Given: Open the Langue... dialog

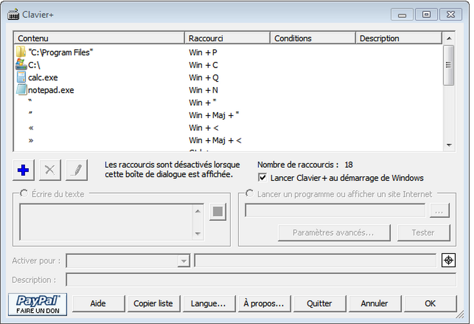Looking at the screenshot, I should [208, 303].
